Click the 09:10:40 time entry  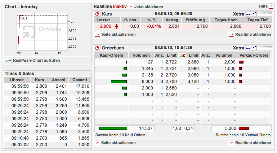pyautogui.click(x=20, y=138)
